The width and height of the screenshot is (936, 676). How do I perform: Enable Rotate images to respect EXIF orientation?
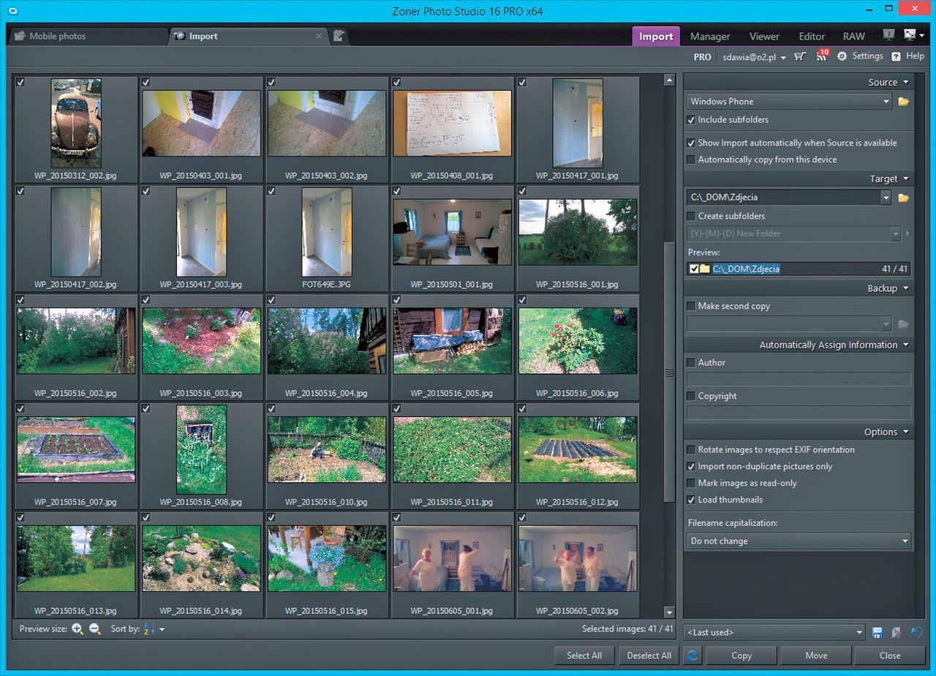[x=691, y=449]
